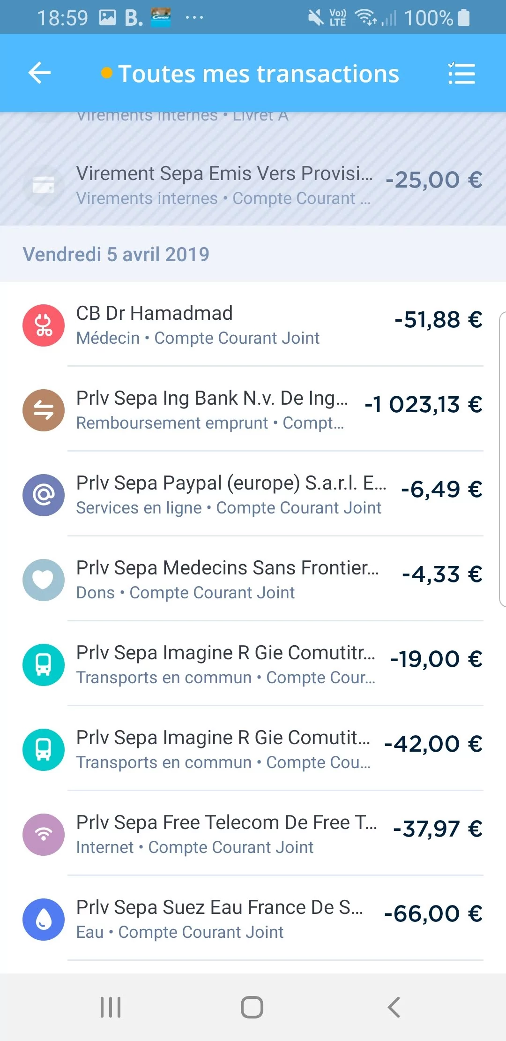The width and height of the screenshot is (506, 1041).
Task: Open the Medecins Sans Frontieres donation entry
Action: [x=253, y=579]
